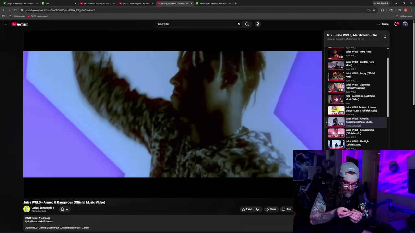Switch to 'Chase Hughes - YouTube' tab
Image resolution: width=415 pixels, height=233 pixels.
pos(136,3)
